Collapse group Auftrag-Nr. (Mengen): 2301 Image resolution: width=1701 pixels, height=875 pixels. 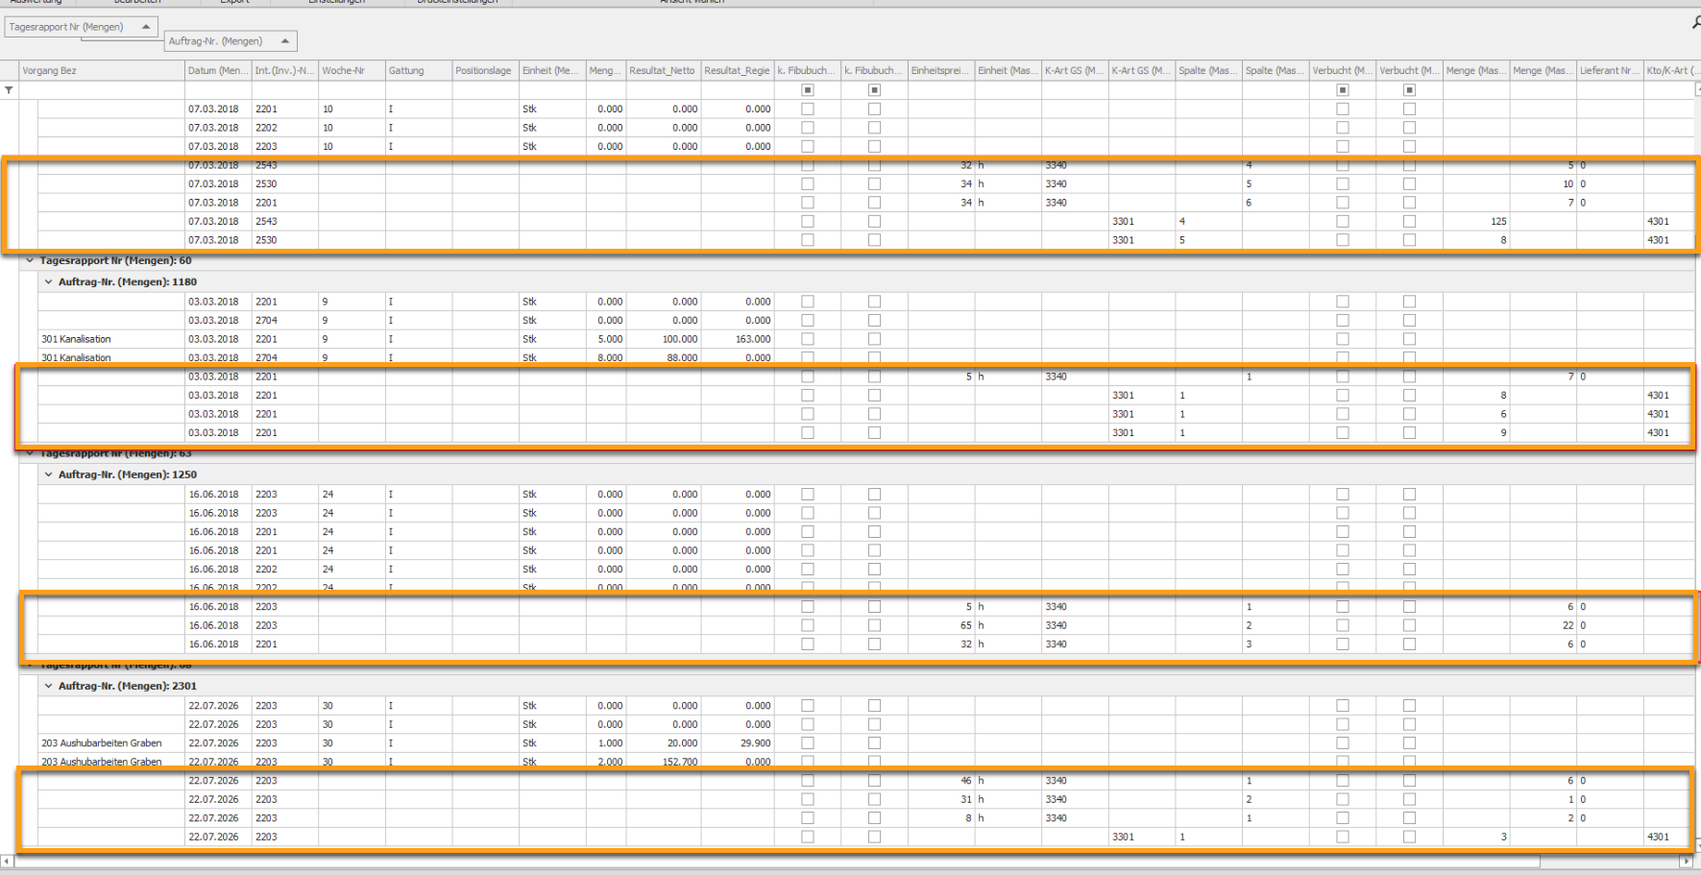[x=48, y=686]
